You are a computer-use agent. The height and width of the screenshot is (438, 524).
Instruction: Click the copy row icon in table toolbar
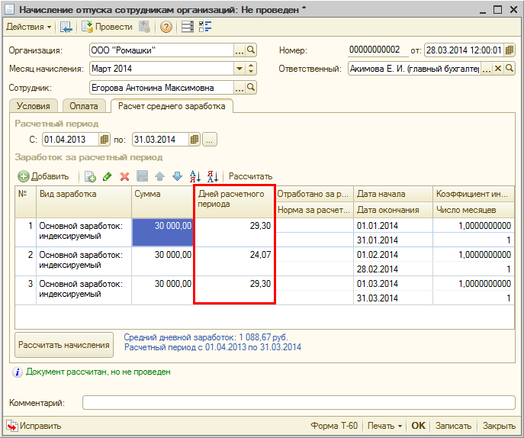click(x=90, y=176)
